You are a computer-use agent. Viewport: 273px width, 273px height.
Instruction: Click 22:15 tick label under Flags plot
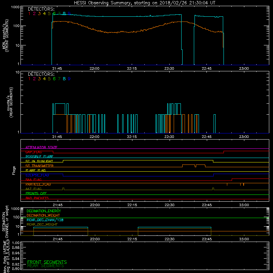(132, 205)
